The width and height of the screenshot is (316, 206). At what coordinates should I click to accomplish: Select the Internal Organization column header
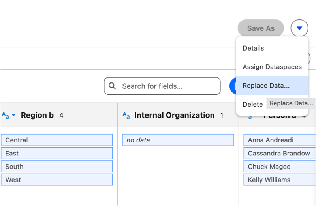pos(178,115)
